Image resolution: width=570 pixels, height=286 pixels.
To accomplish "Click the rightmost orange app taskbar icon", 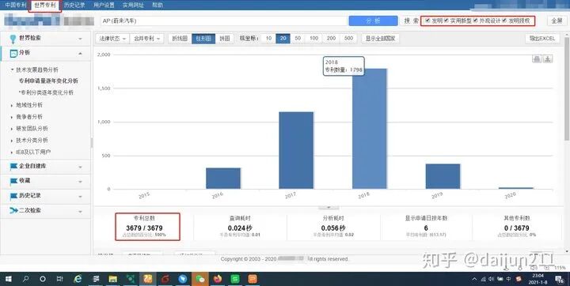I will click(253, 279).
